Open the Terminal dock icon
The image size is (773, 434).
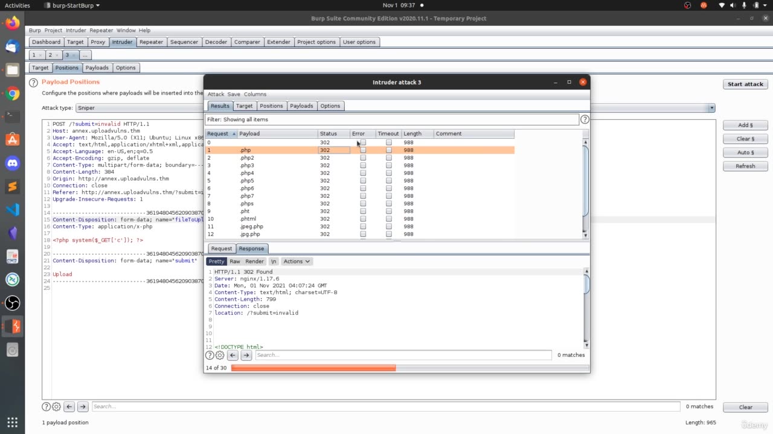[x=12, y=116]
